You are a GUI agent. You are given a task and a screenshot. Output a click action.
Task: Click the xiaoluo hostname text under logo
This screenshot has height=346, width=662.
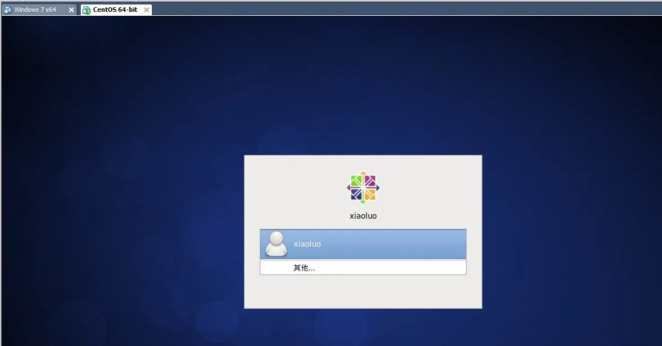363,216
